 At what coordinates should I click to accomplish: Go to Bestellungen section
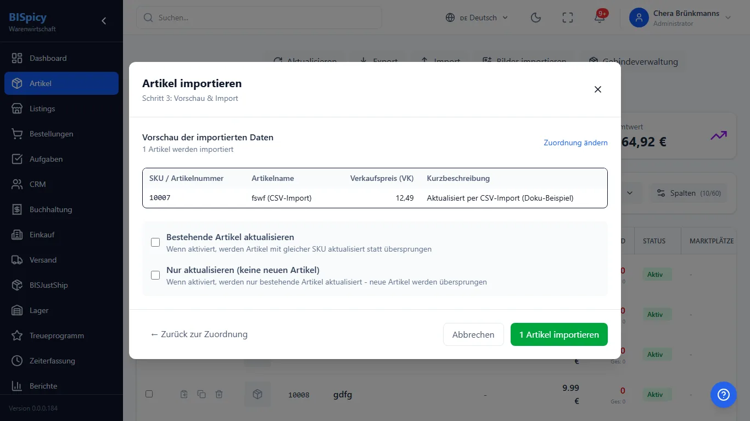point(61,134)
